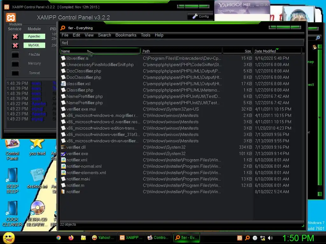Click the notifier-normal.xml file icon
This screenshot has width=326, height=244.
(63, 166)
